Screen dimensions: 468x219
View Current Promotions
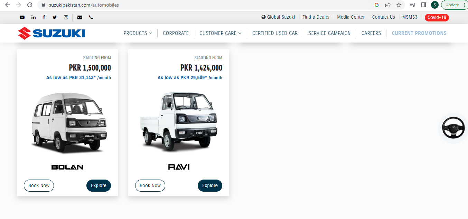tap(419, 33)
